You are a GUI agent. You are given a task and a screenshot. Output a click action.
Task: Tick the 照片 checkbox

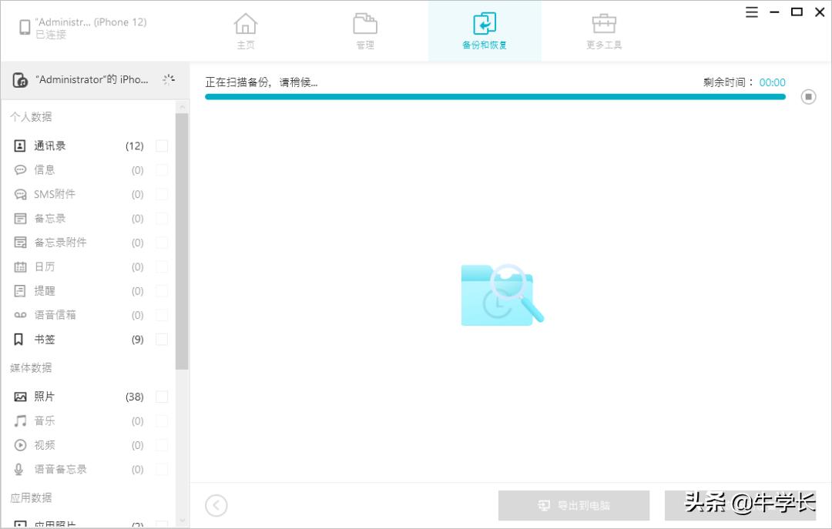coord(162,396)
